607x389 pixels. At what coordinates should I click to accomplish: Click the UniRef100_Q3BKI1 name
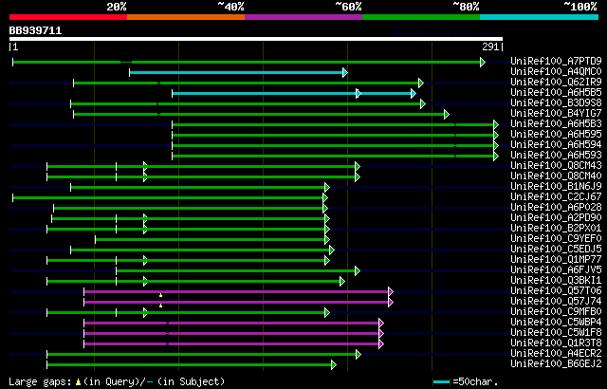[x=556, y=281]
